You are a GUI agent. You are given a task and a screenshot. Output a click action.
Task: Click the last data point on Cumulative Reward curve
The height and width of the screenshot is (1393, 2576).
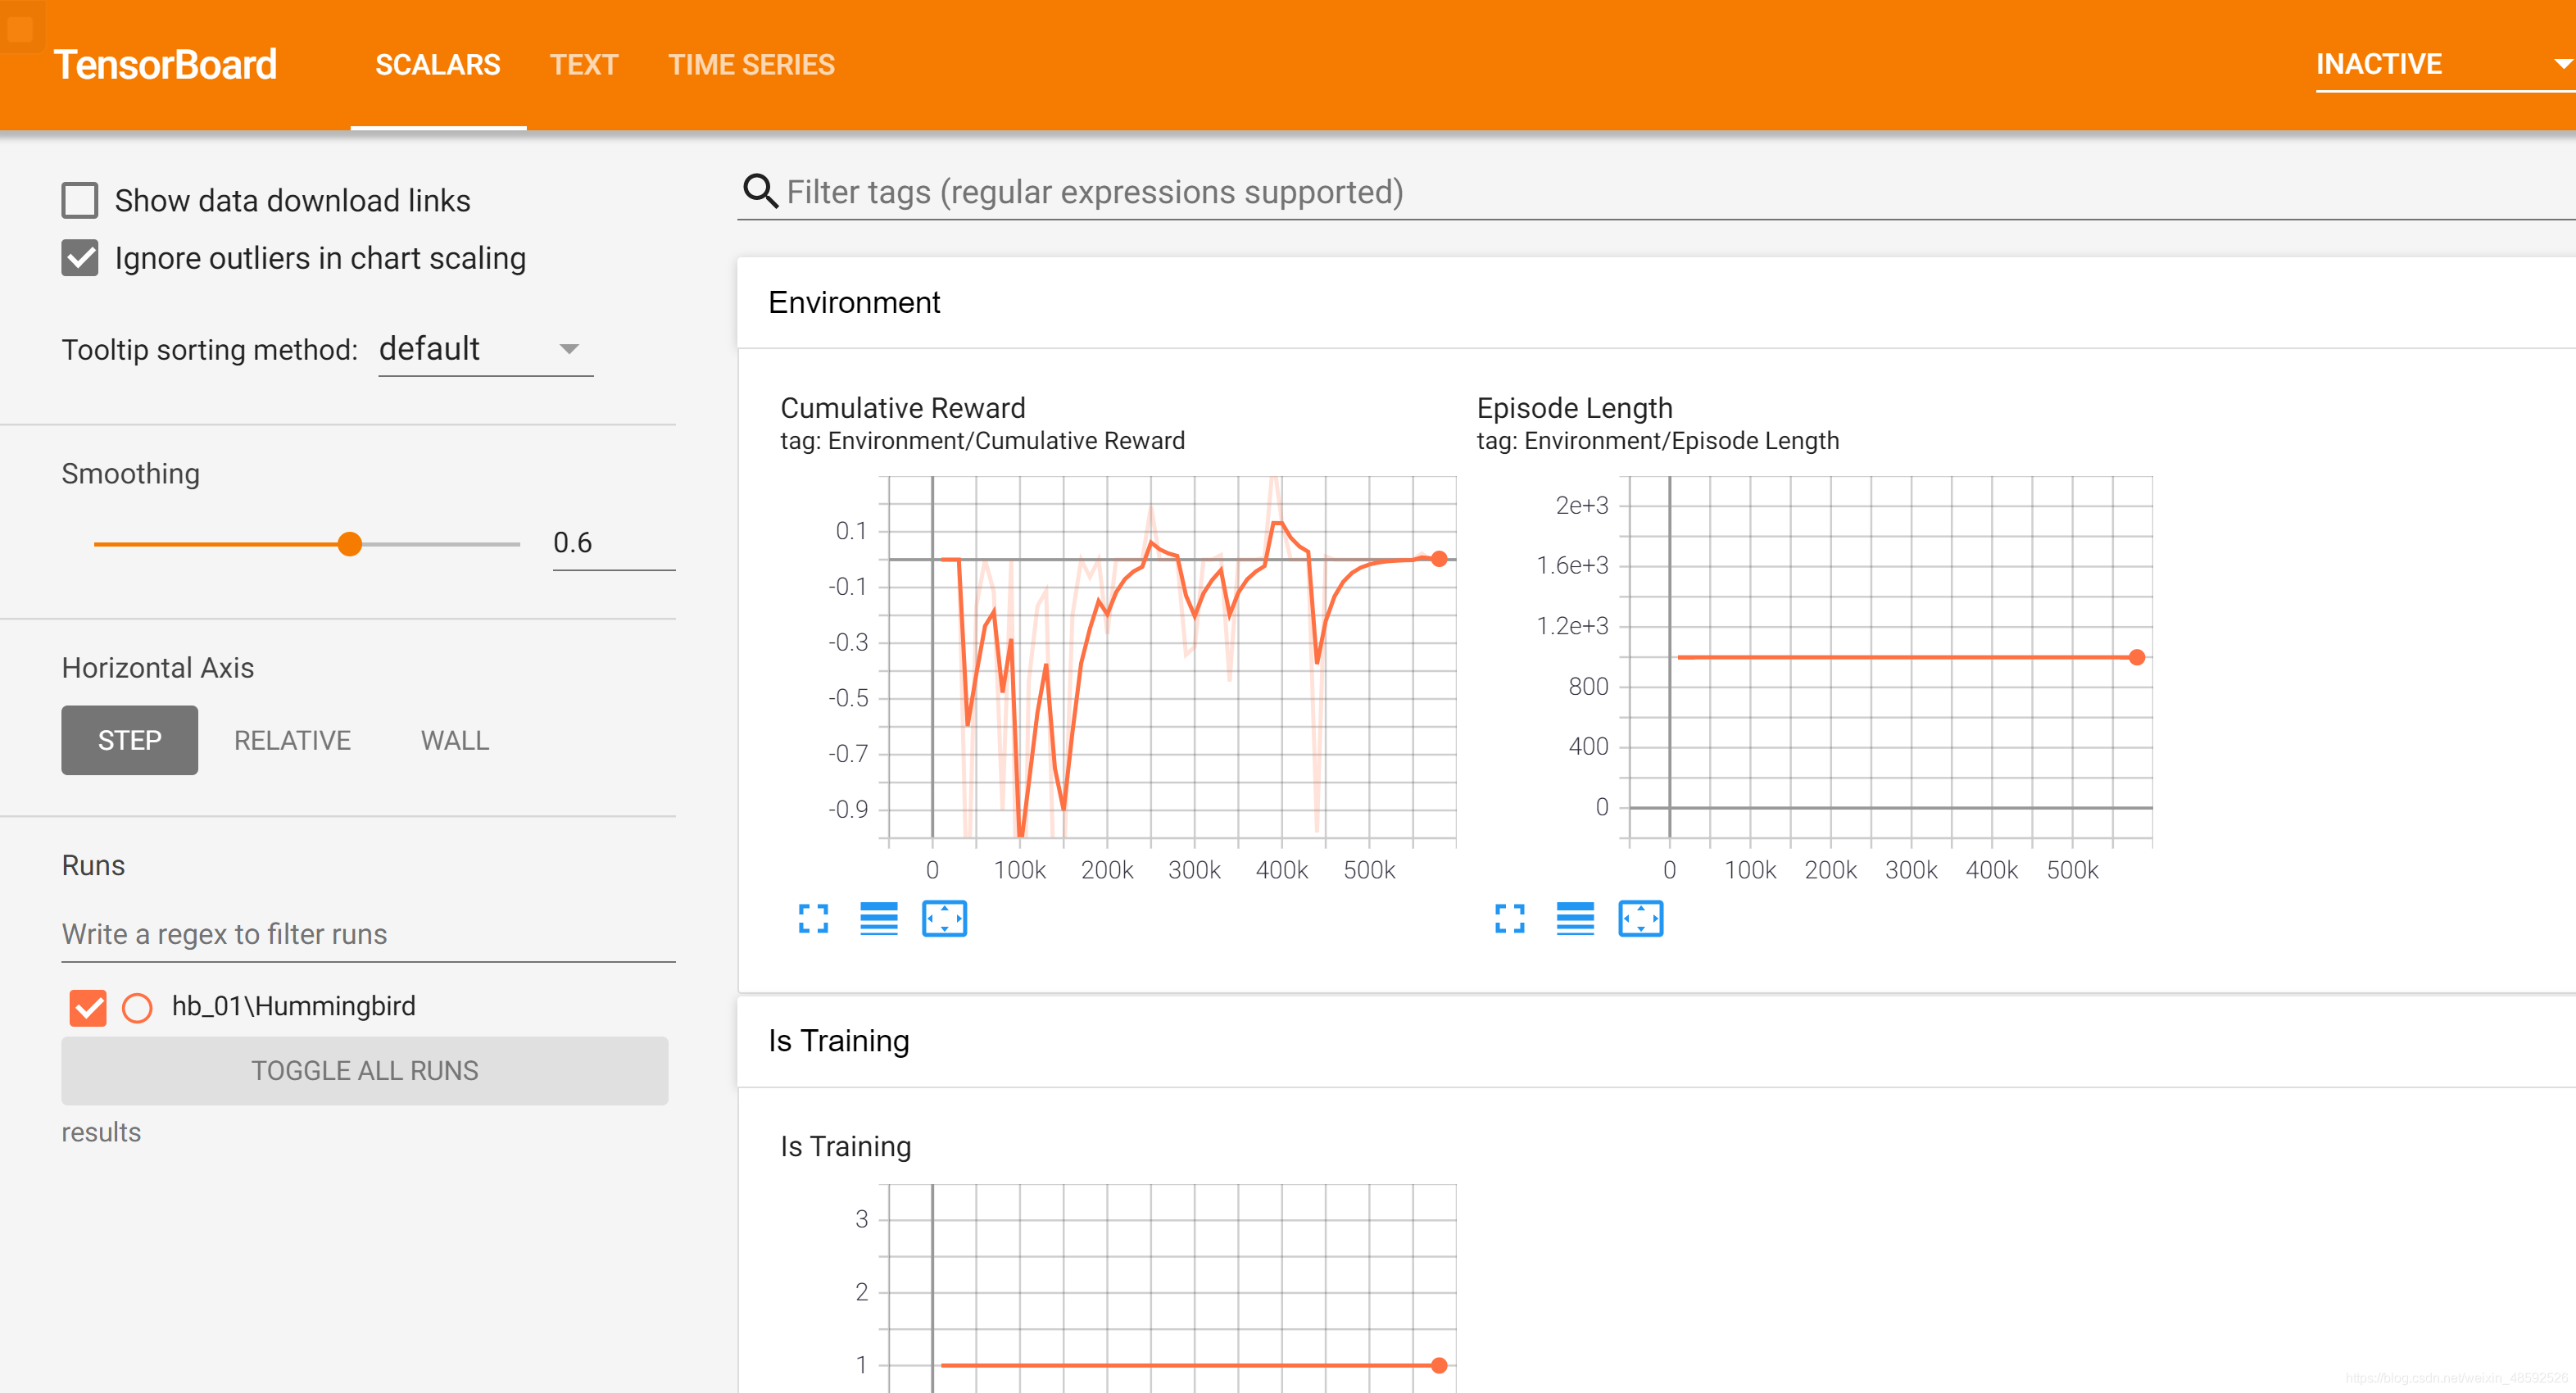pyautogui.click(x=1439, y=559)
